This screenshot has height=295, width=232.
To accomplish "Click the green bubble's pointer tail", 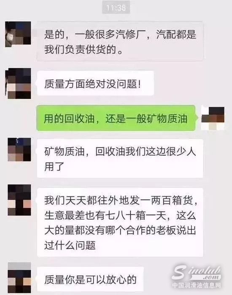I will click(197, 118).
